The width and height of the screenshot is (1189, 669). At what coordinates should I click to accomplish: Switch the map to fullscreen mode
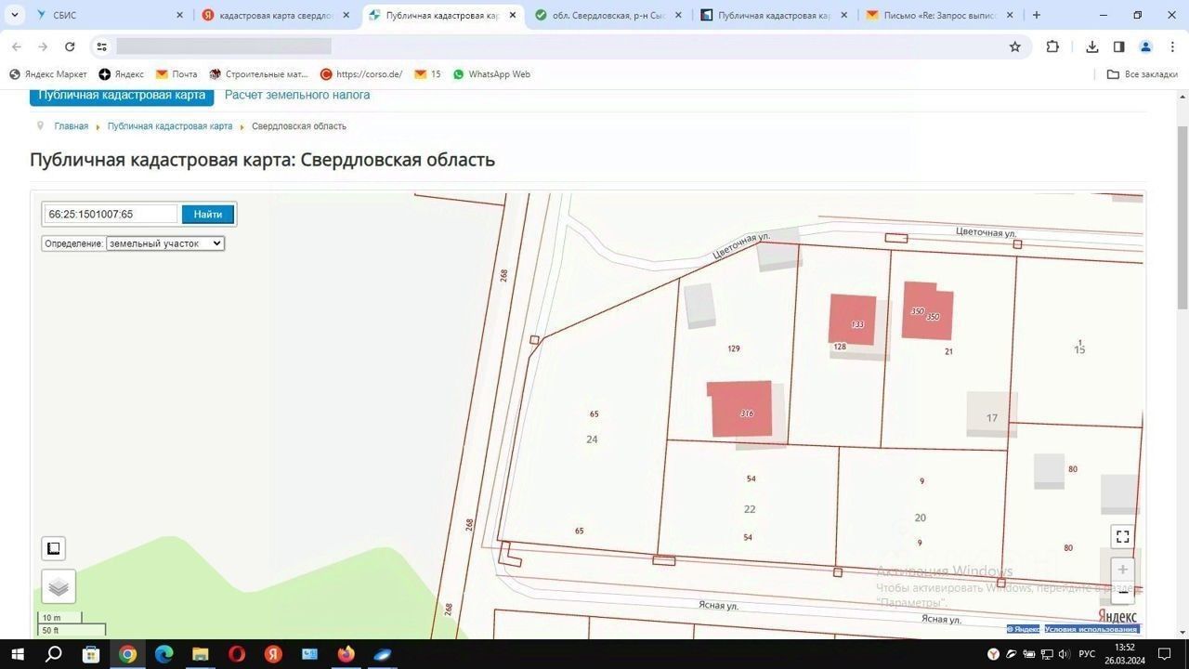click(1122, 536)
